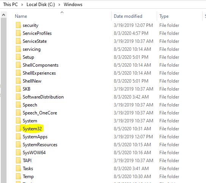
Task: Select the ShellNew folder icon
Action: coord(18,81)
